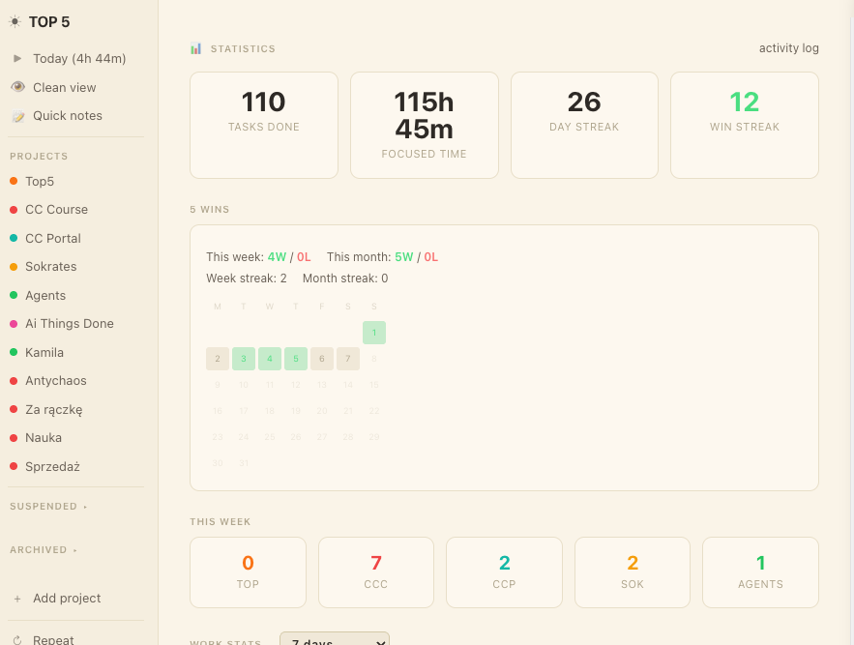Viewport: 854px width, 645px height.
Task: Click the statistics bar chart icon
Action: [196, 48]
